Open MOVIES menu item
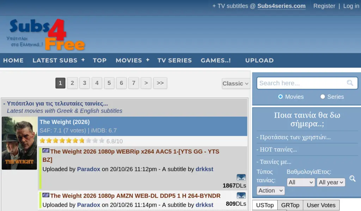This screenshot has height=211, width=361. (x=129, y=60)
